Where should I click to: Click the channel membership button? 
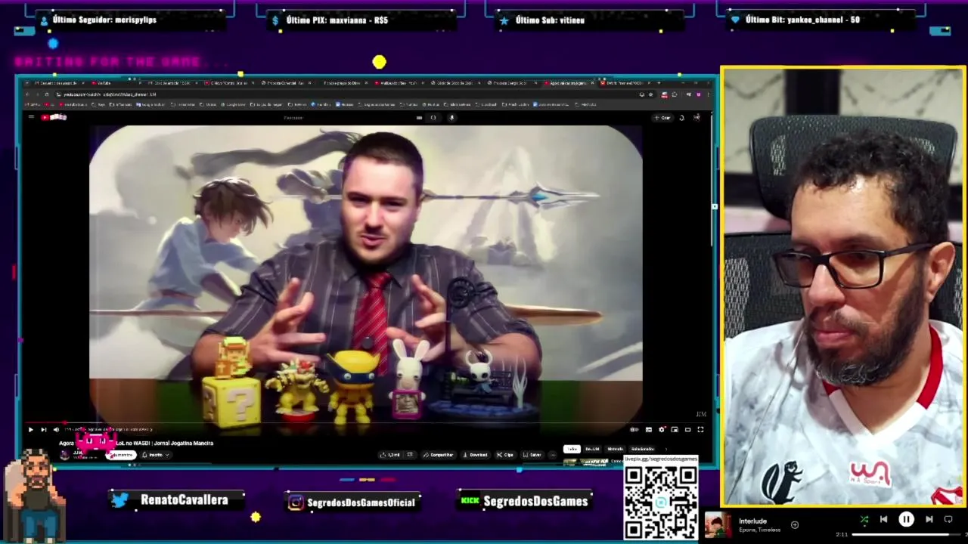(121, 455)
